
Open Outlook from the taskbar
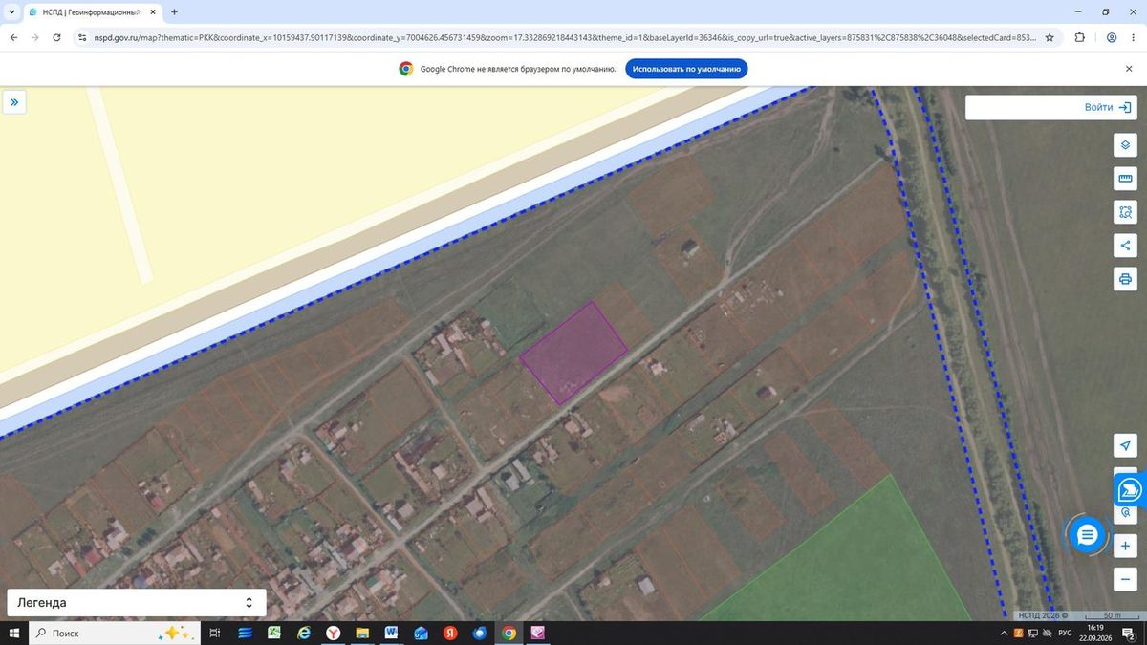coord(421,633)
